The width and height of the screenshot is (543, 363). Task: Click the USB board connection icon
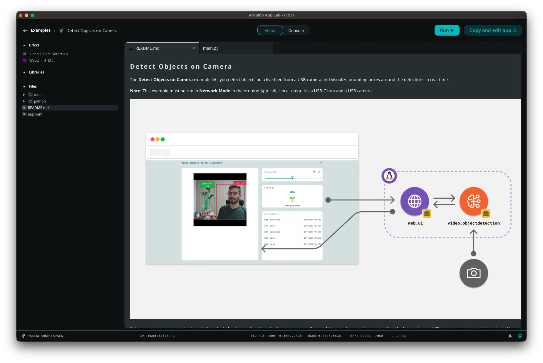coord(23,336)
